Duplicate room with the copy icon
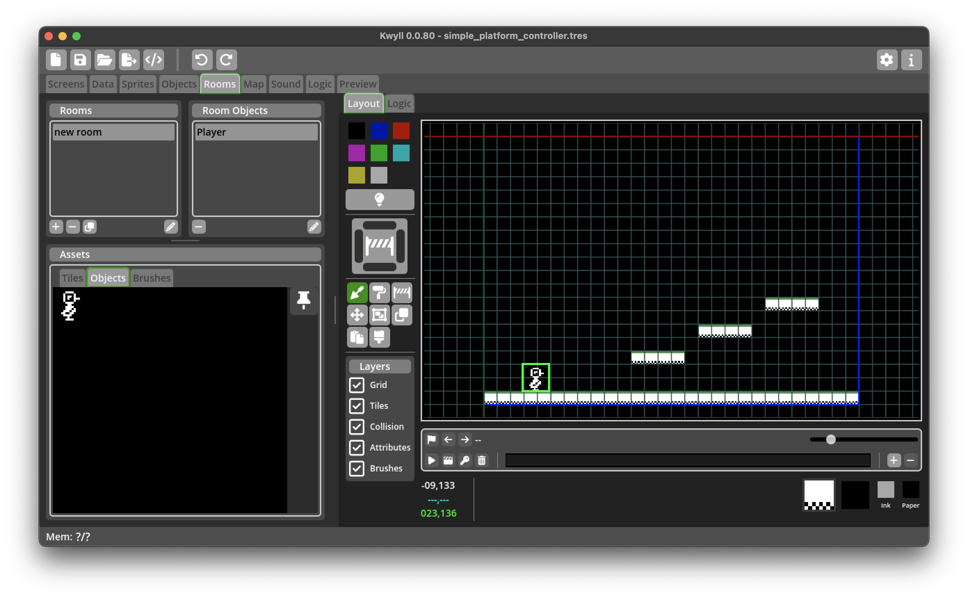 [89, 227]
